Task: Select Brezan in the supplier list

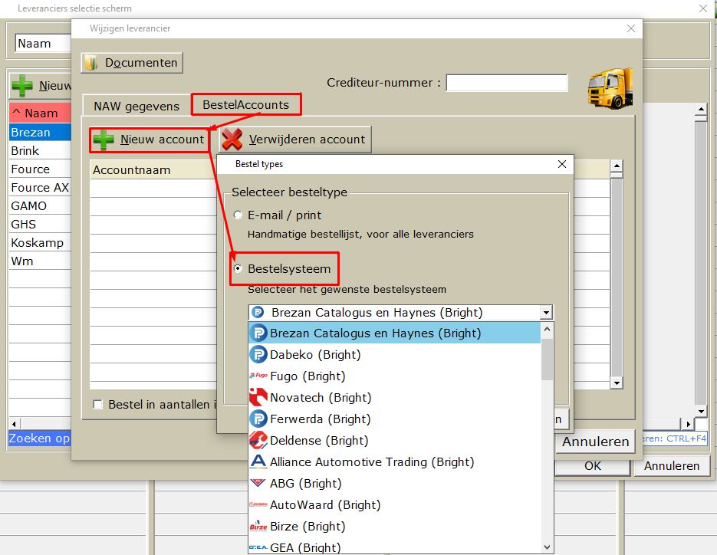Action: tap(40, 132)
